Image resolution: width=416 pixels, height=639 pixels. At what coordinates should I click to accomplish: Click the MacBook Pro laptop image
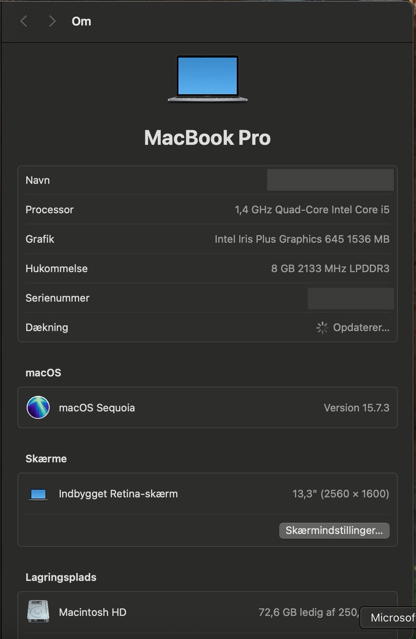(x=208, y=78)
